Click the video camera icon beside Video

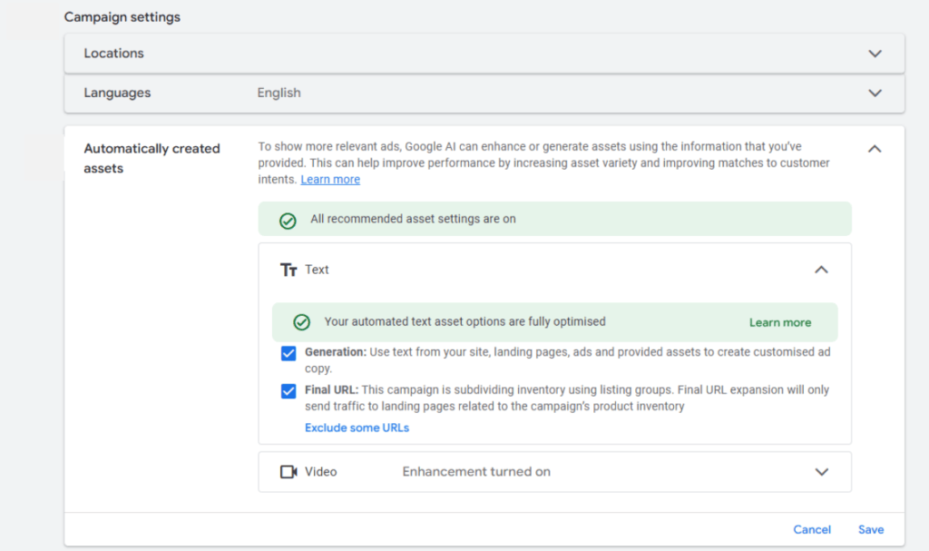click(289, 471)
